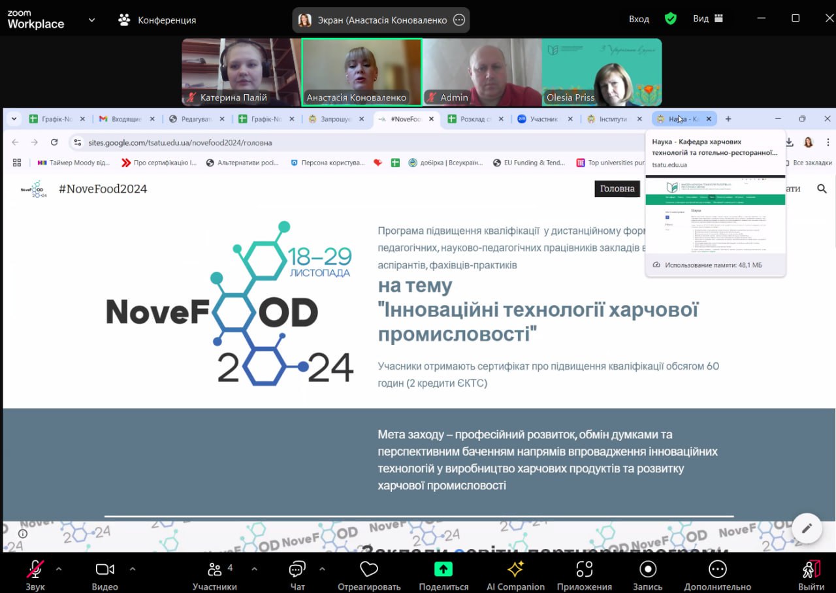836x593 pixels.
Task: Select the Головна site navigation item
Action: [x=617, y=189]
